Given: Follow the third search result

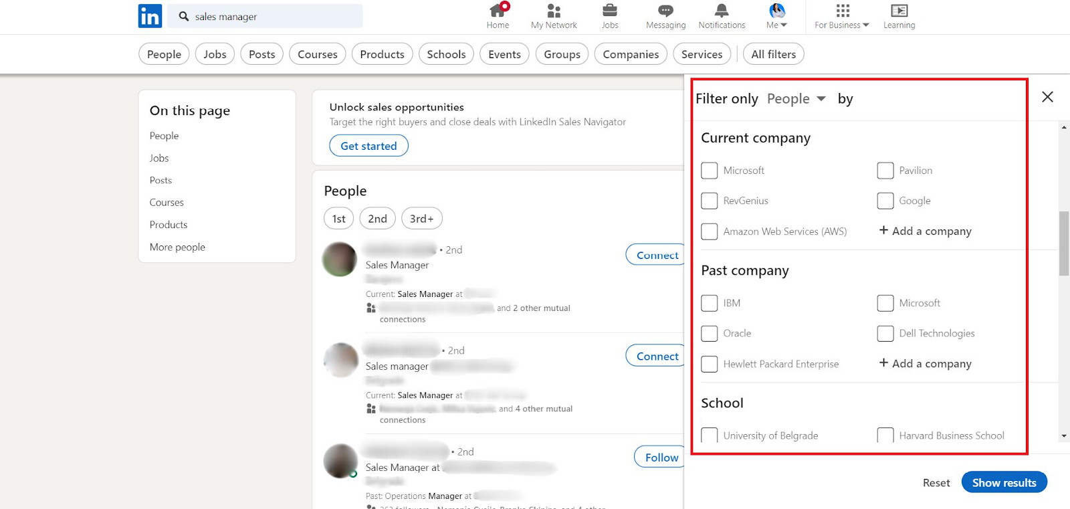Looking at the screenshot, I should (659, 457).
